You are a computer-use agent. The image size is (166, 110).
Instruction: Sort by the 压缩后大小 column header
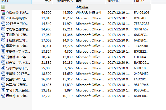pos(64,2)
